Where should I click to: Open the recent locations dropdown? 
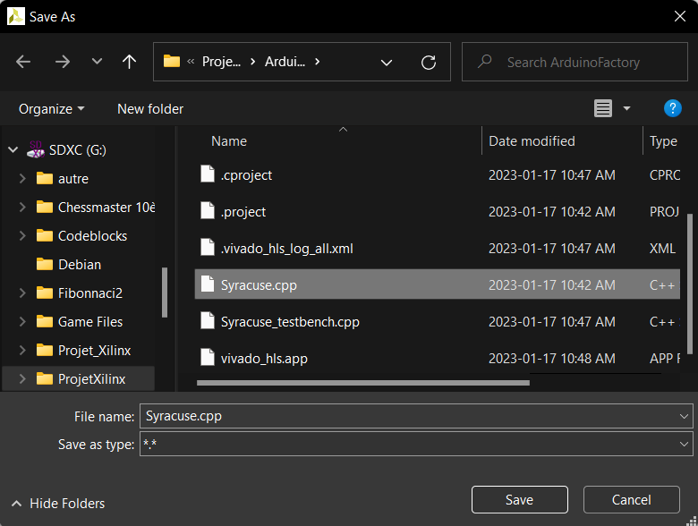pos(97,62)
